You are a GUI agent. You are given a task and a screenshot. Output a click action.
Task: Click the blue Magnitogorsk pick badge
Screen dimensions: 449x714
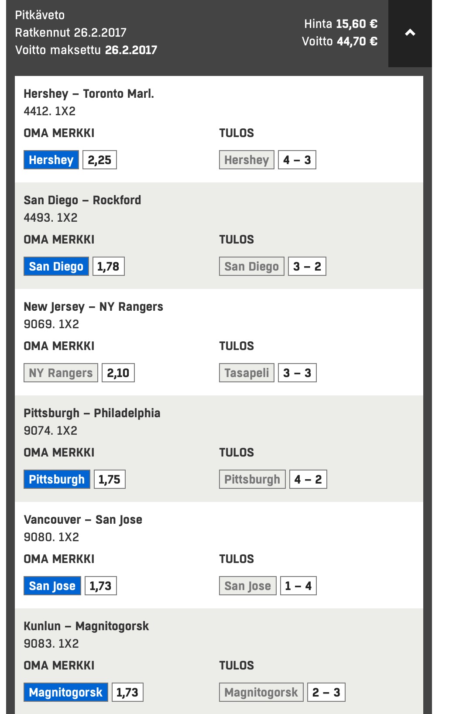click(65, 692)
